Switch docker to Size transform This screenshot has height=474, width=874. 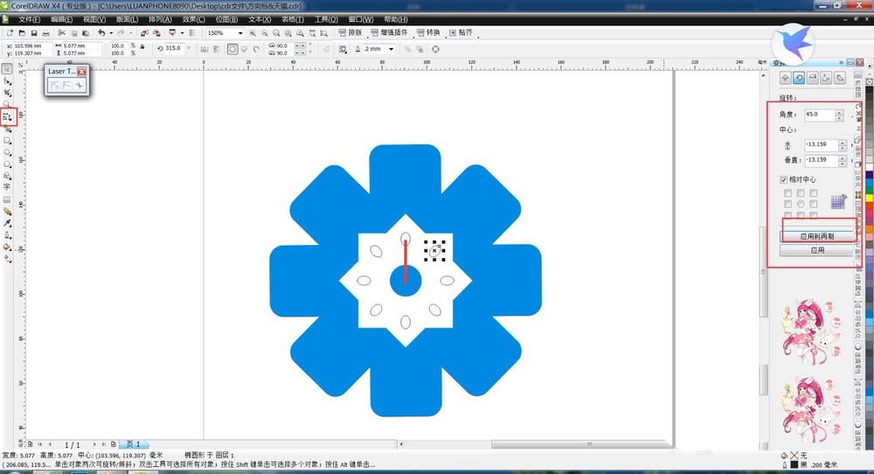coord(826,78)
